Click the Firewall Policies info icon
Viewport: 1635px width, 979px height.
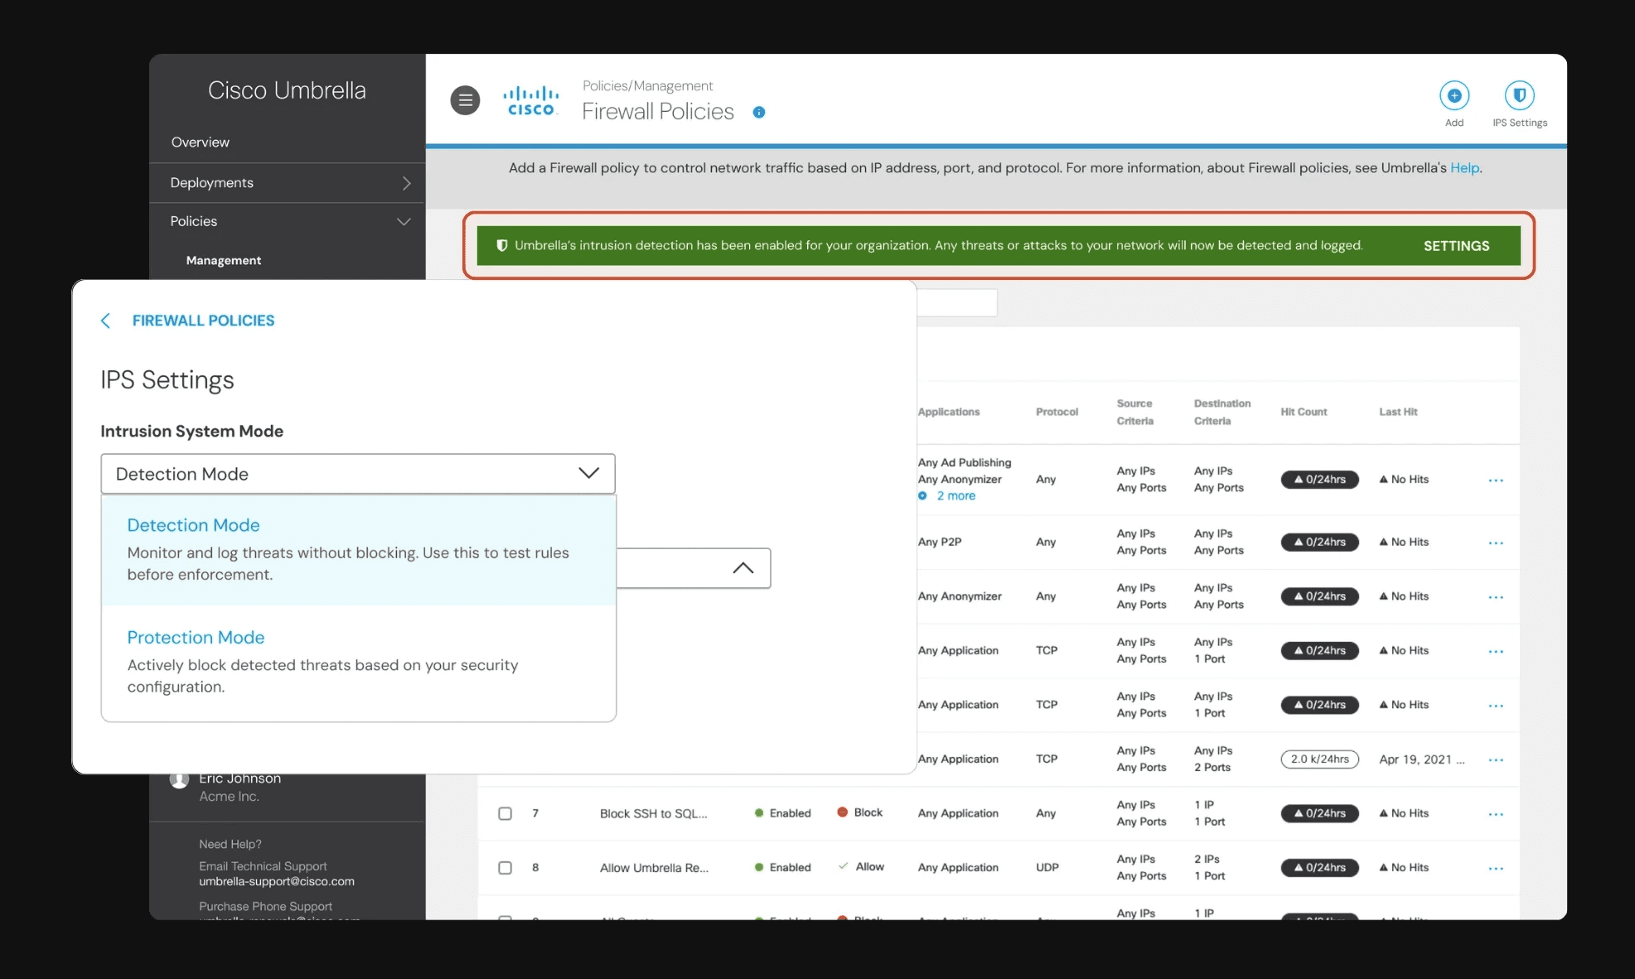pos(758,113)
